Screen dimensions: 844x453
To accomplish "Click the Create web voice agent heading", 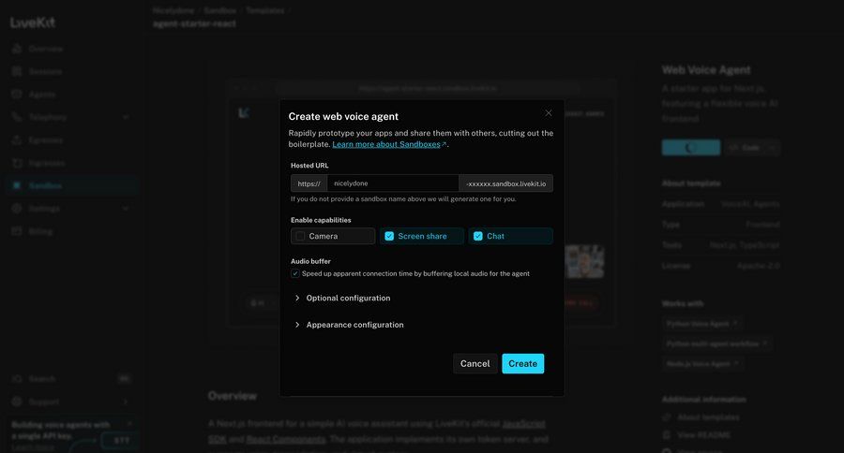I will (x=343, y=117).
